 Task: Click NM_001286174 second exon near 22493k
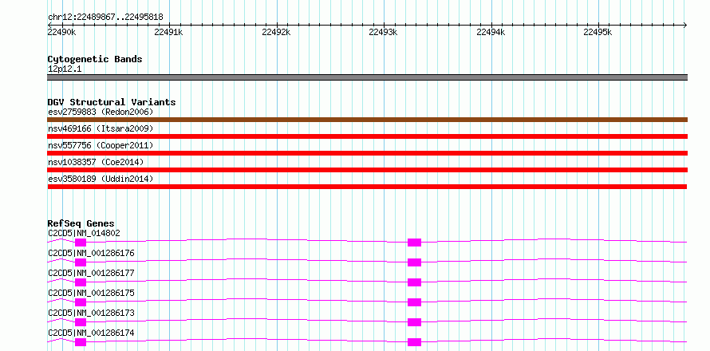click(414, 342)
